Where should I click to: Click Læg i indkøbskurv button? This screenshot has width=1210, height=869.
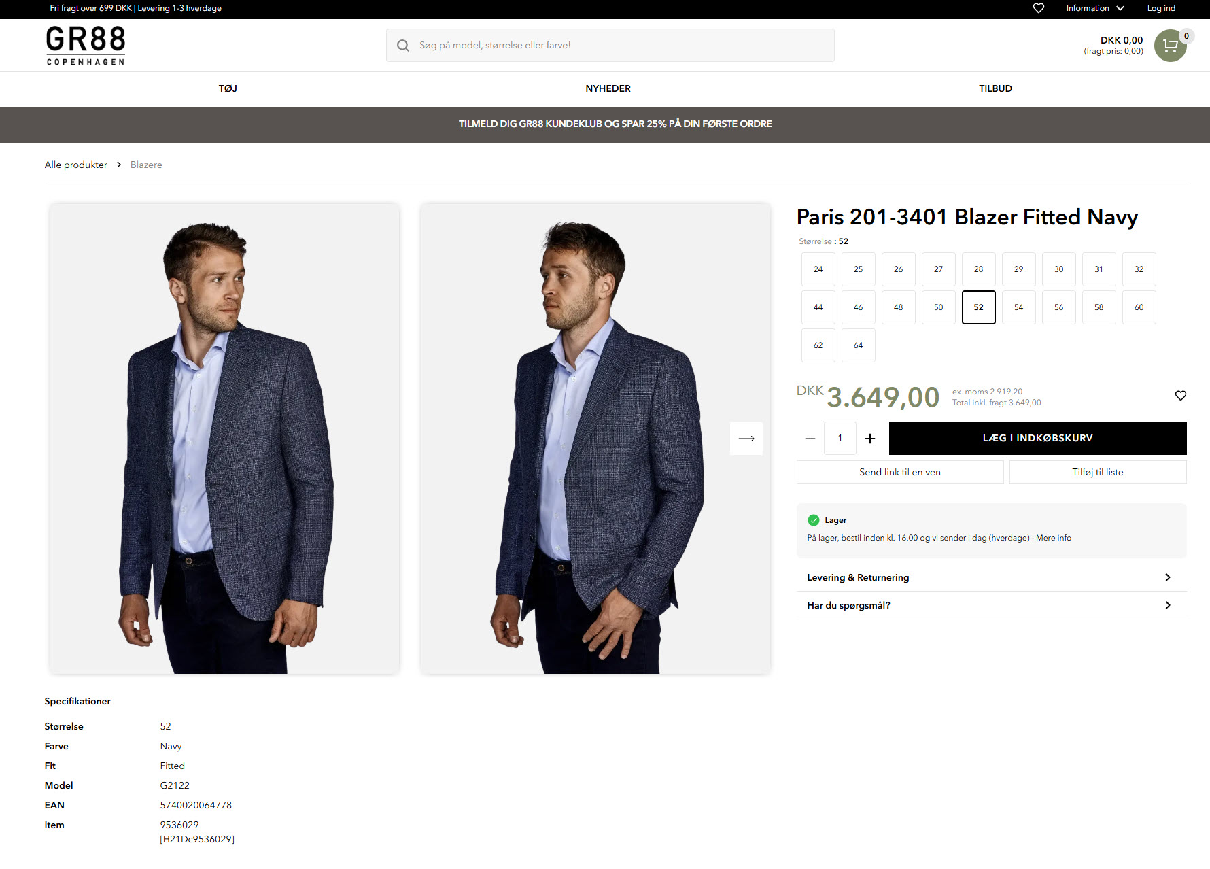click(1037, 439)
